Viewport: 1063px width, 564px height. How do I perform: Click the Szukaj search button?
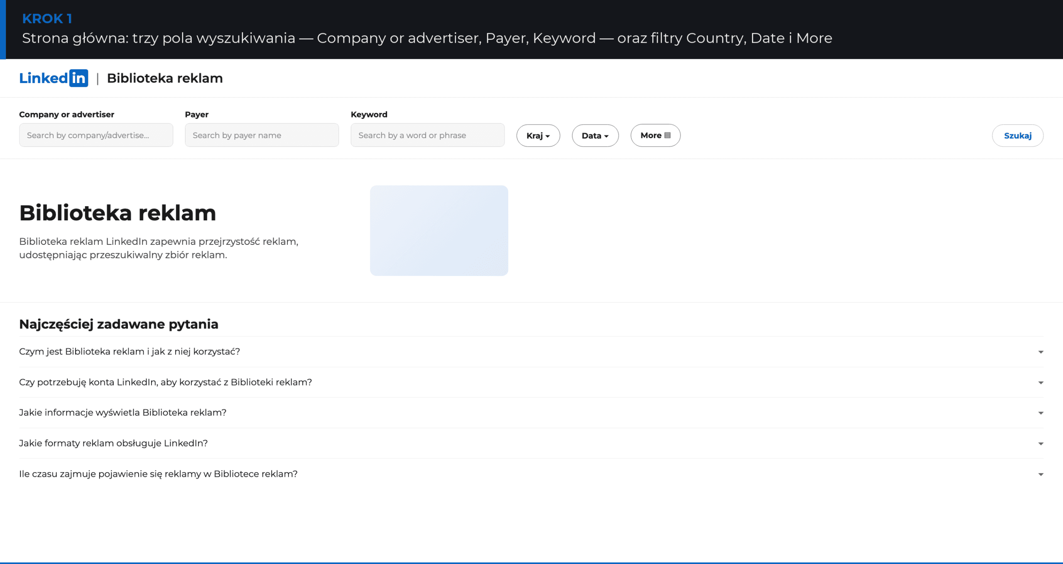[1017, 135]
